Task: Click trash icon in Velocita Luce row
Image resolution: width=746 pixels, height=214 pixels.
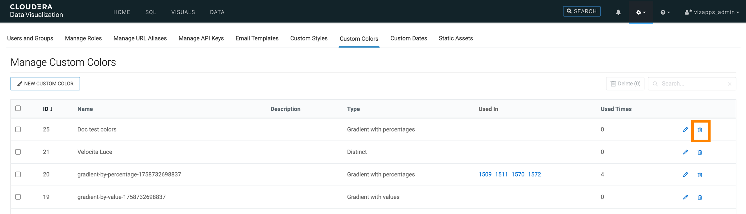Action: point(700,152)
